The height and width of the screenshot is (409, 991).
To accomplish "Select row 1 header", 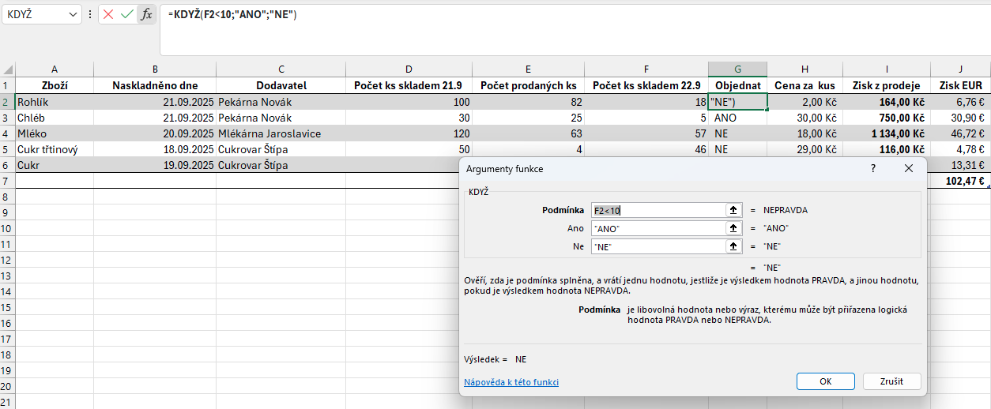I will point(7,85).
